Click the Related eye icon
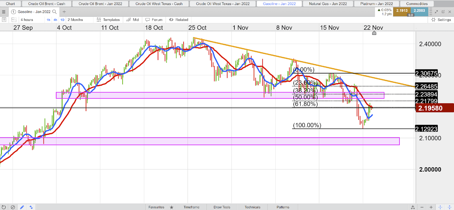 pos(171,20)
